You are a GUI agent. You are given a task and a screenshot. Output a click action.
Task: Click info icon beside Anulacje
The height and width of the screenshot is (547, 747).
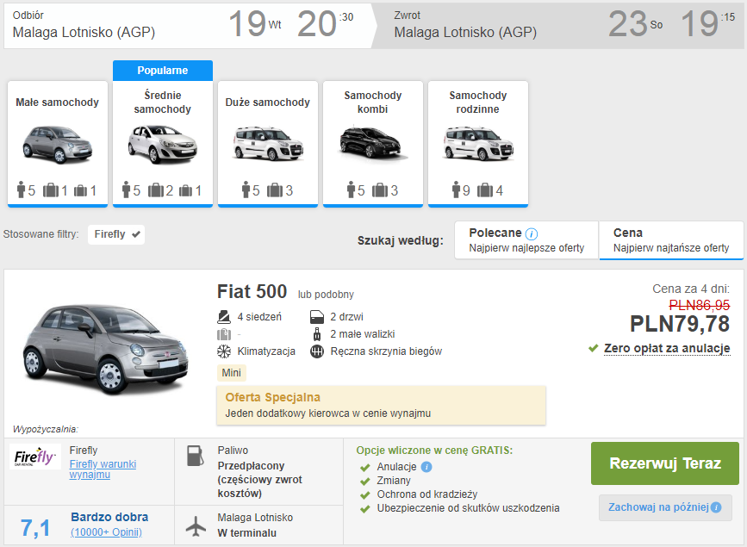click(x=426, y=467)
